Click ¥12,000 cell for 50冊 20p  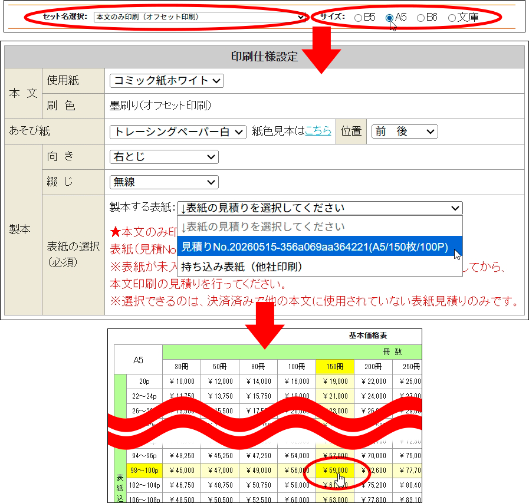point(220,381)
